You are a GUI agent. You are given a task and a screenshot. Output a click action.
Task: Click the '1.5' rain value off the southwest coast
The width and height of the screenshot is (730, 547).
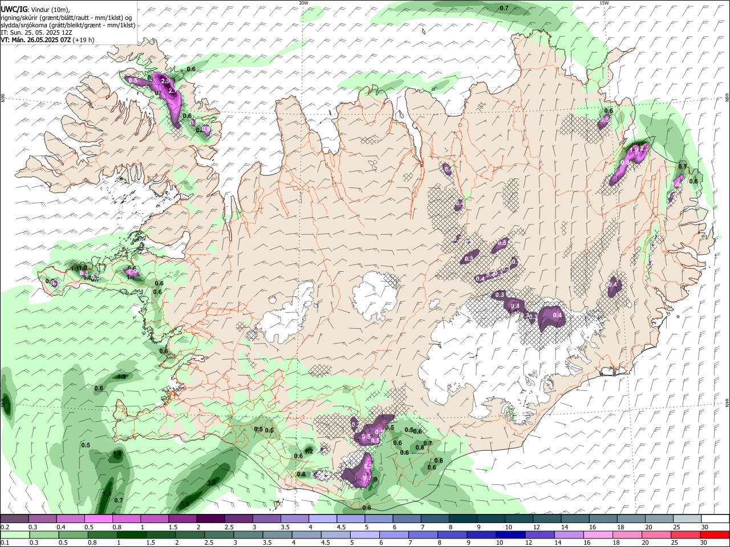[x=185, y=504]
